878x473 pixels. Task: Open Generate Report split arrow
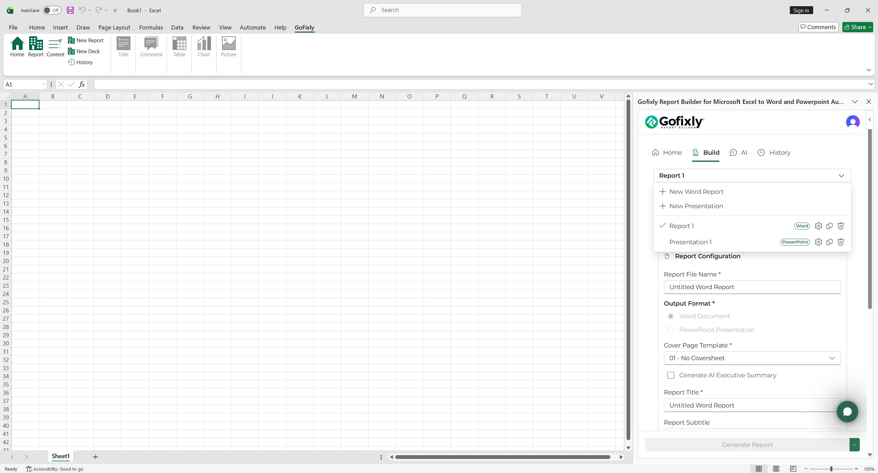854,445
